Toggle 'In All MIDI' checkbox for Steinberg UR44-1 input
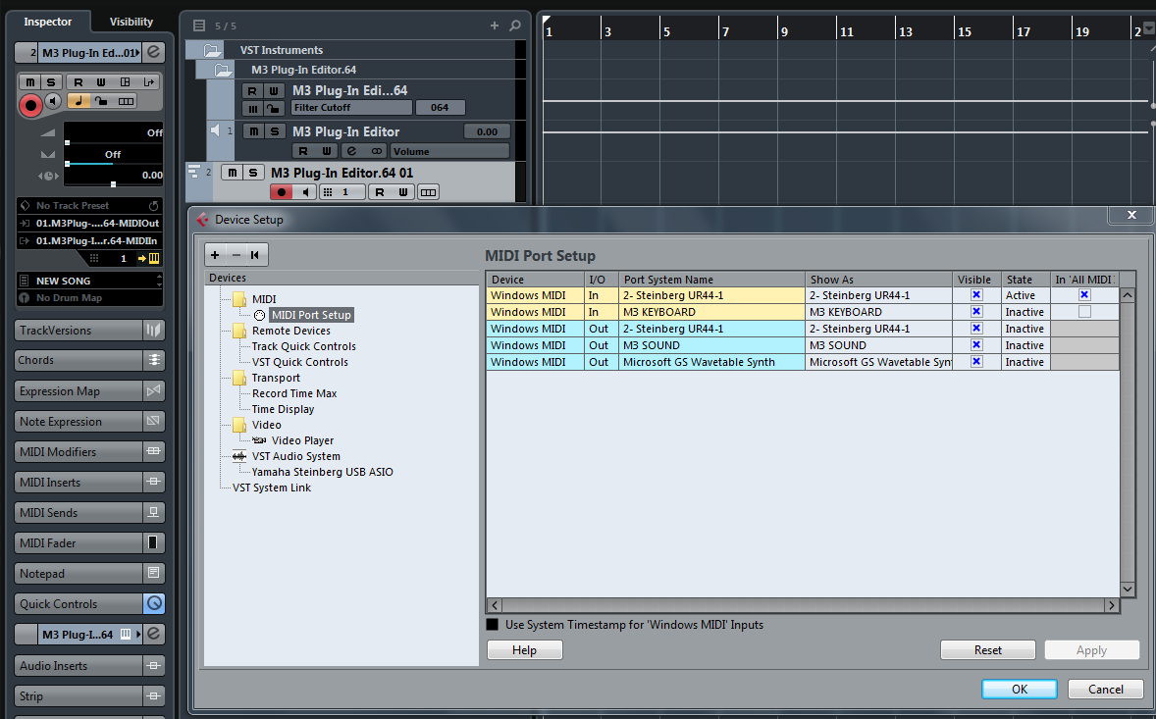 coord(1084,294)
